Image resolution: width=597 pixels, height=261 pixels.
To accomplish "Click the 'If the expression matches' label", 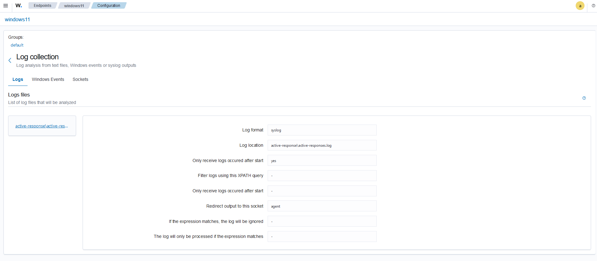I will tap(216, 221).
